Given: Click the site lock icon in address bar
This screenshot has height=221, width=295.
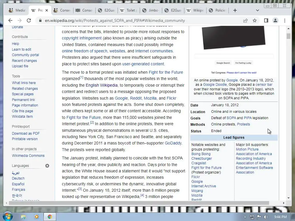Looking at the screenshot, I should click(40, 20).
